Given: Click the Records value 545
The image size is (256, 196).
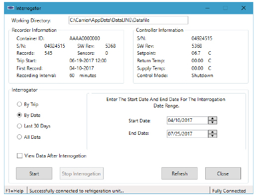Looking at the screenshot, I should pyautogui.click(x=48, y=53).
